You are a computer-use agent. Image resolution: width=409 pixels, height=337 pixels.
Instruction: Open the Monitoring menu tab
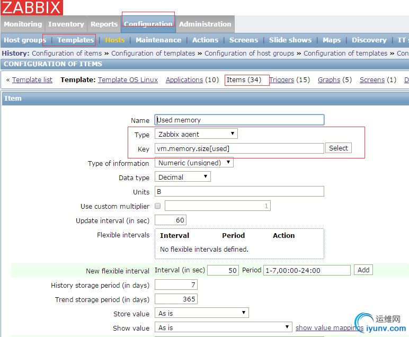pyautogui.click(x=23, y=24)
